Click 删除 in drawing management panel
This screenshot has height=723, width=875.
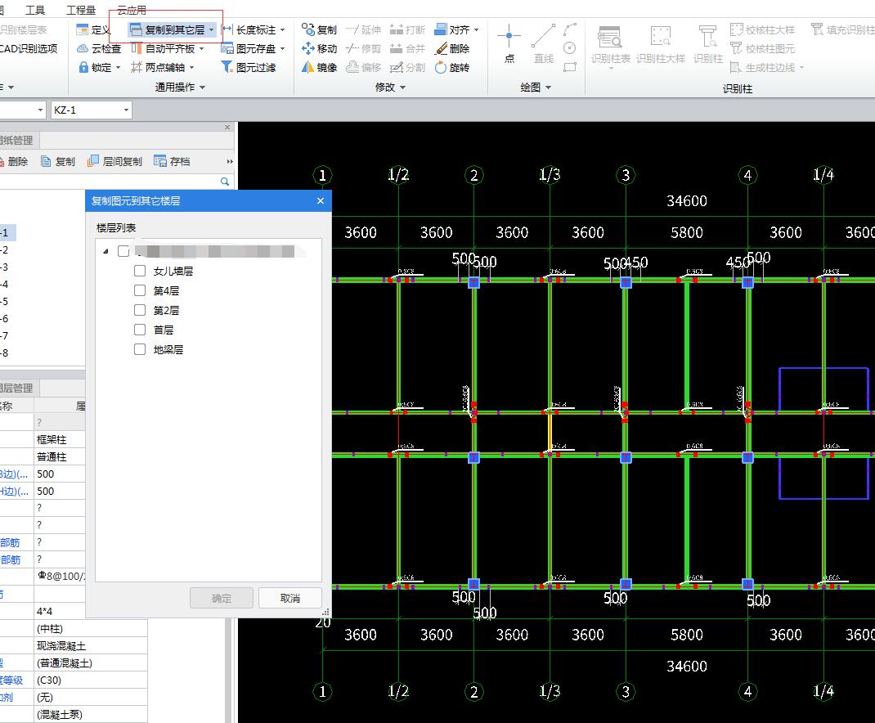coord(13,161)
